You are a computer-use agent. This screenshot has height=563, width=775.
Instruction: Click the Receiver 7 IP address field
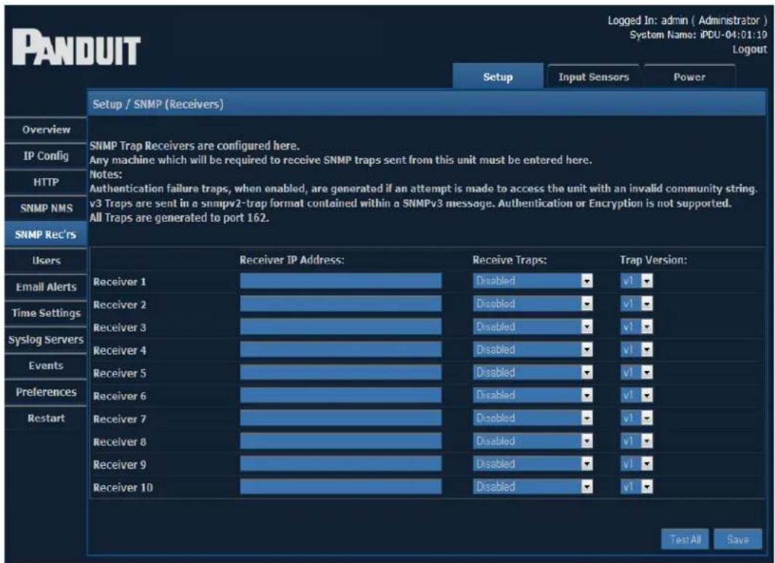(x=340, y=418)
